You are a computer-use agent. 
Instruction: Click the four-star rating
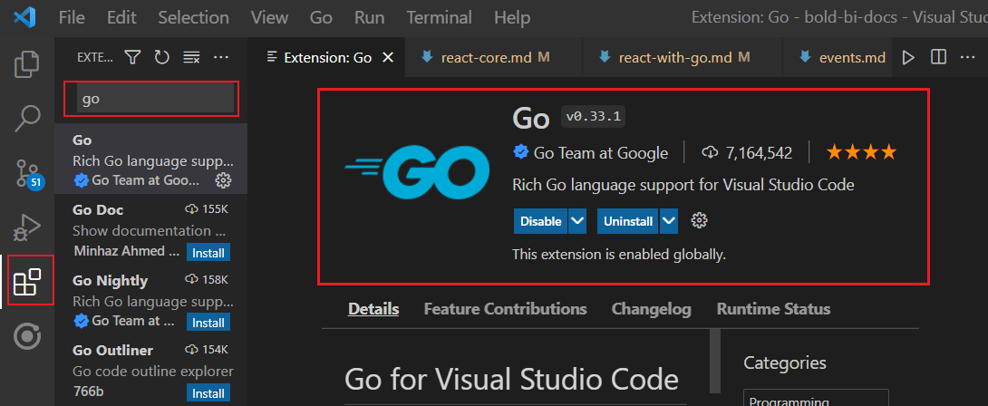(x=861, y=152)
